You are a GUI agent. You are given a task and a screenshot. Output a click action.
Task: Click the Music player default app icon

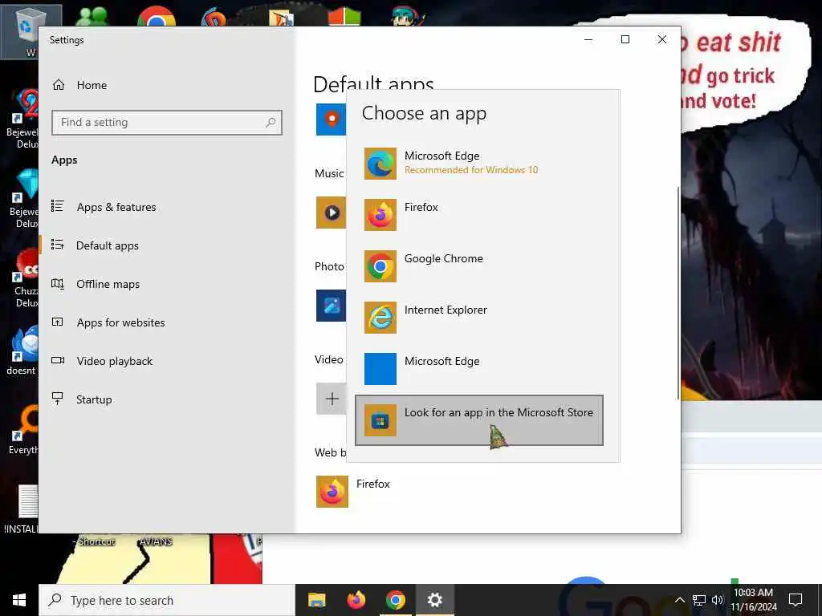click(x=331, y=212)
